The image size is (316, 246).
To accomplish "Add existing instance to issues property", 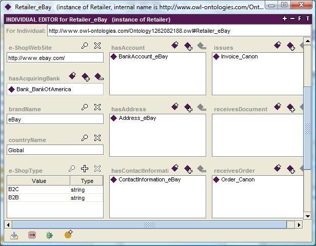I will [x=291, y=46].
